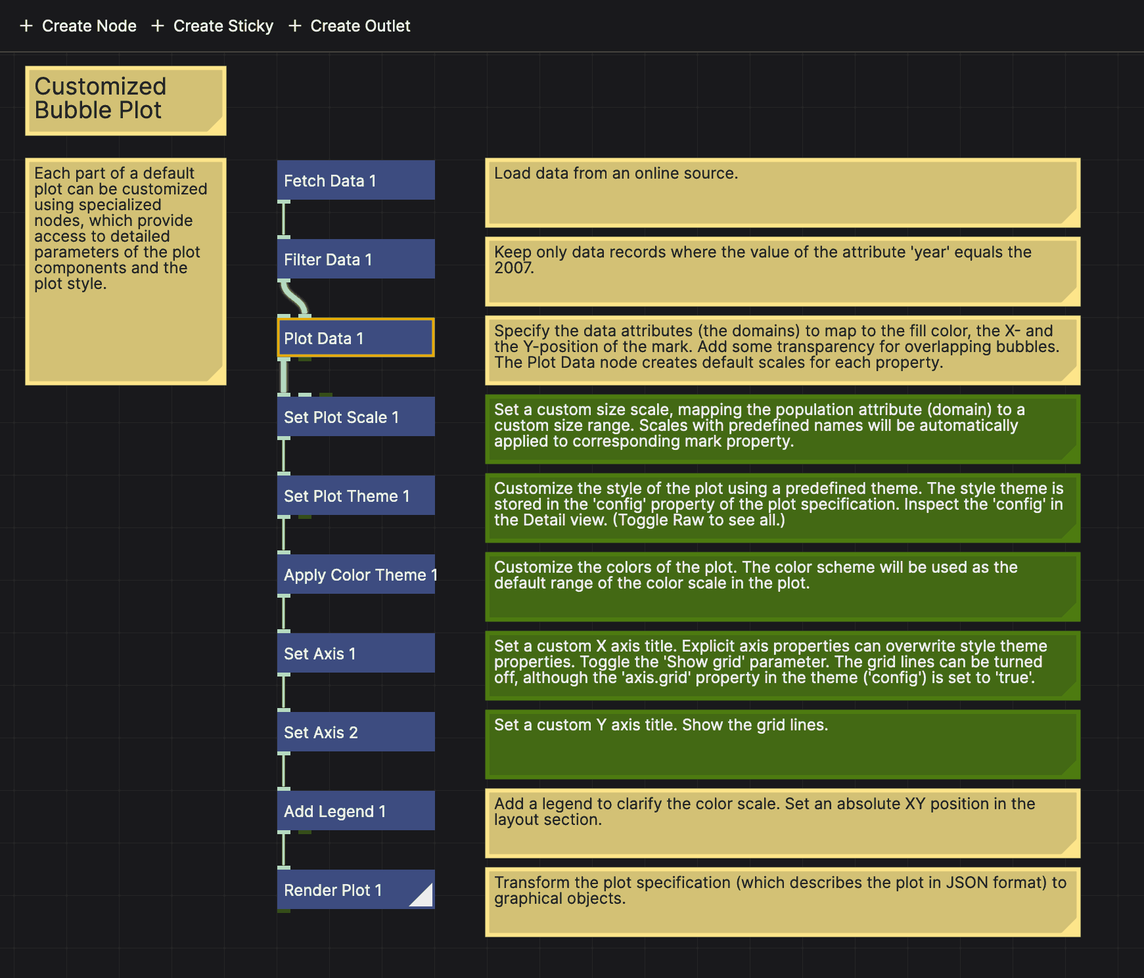Select the Filter Data 1 node
The image size is (1144, 978).
pos(355,259)
